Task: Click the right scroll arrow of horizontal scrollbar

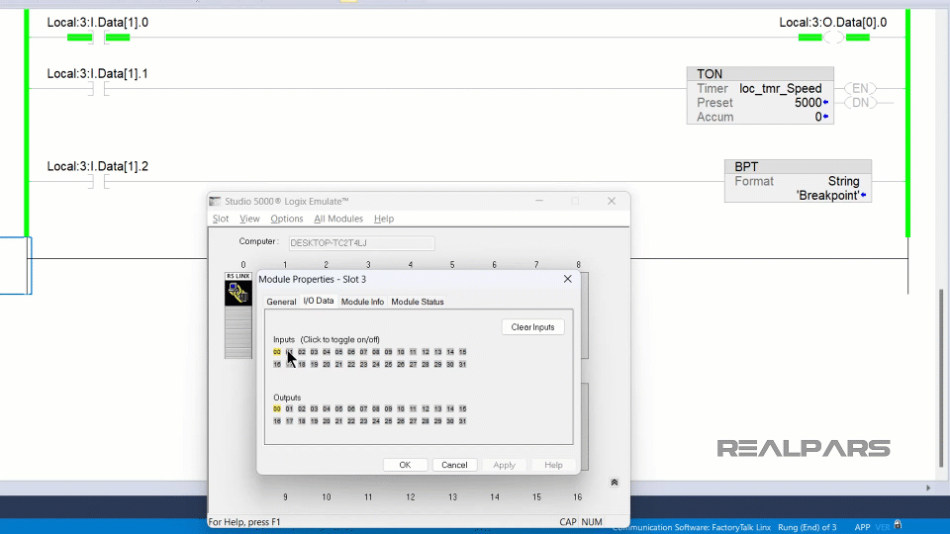Action: point(928,488)
